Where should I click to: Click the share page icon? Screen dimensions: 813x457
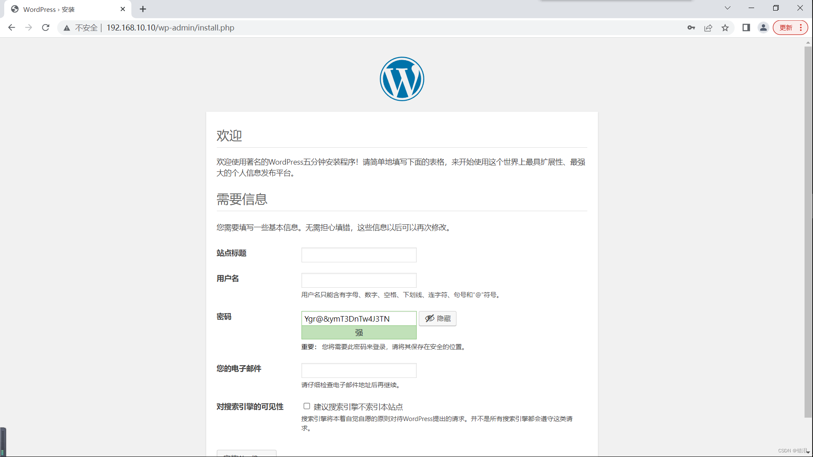click(x=708, y=28)
